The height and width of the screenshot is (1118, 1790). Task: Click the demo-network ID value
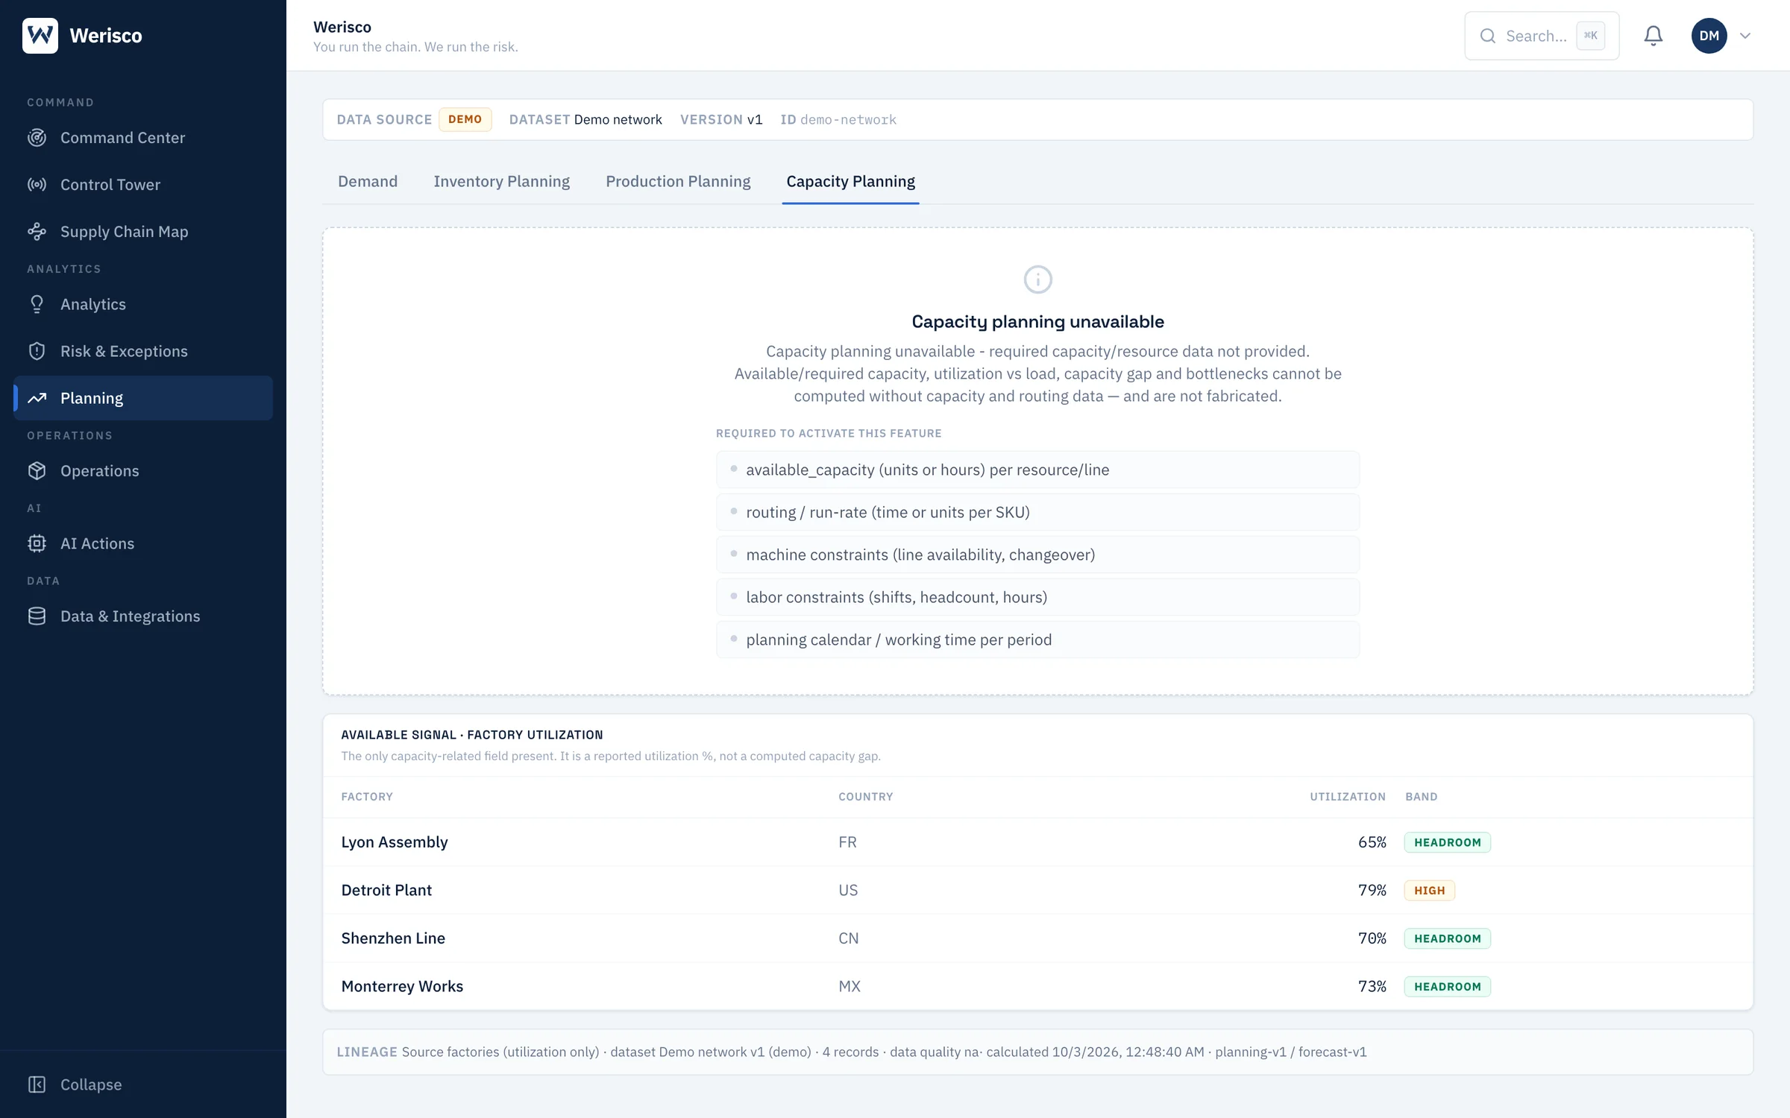[848, 119]
